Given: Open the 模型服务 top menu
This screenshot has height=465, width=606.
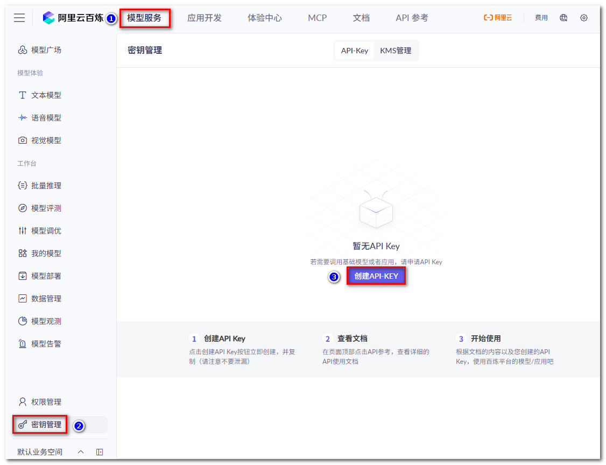Looking at the screenshot, I should (x=144, y=18).
